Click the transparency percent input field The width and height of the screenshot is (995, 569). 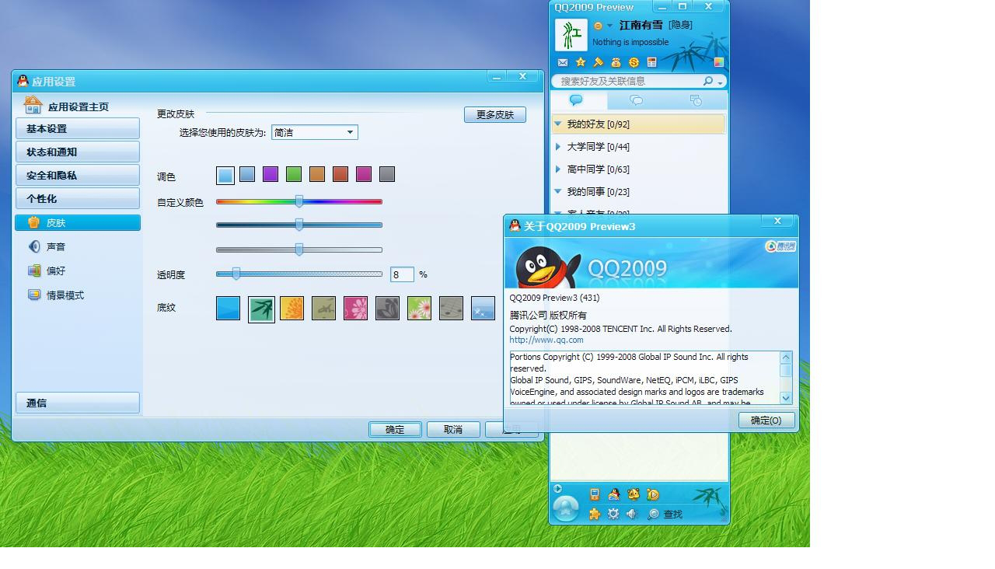(x=402, y=274)
